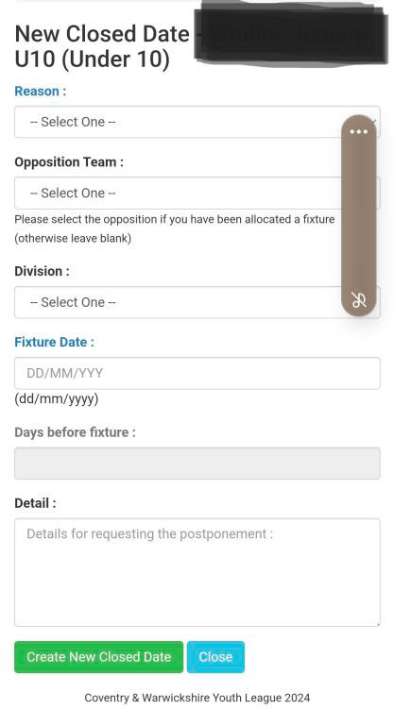Tap the three-dots icon on the floating pill
Image resolution: width=394 pixels, height=709 pixels.
click(358, 132)
